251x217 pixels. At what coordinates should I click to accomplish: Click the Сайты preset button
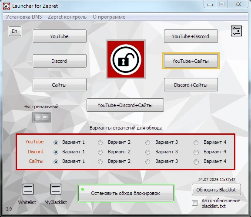click(60, 84)
